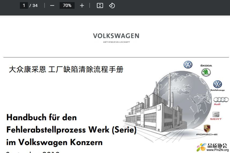
Task: Rotate the document counterclockwise
Action: tap(112, 6)
